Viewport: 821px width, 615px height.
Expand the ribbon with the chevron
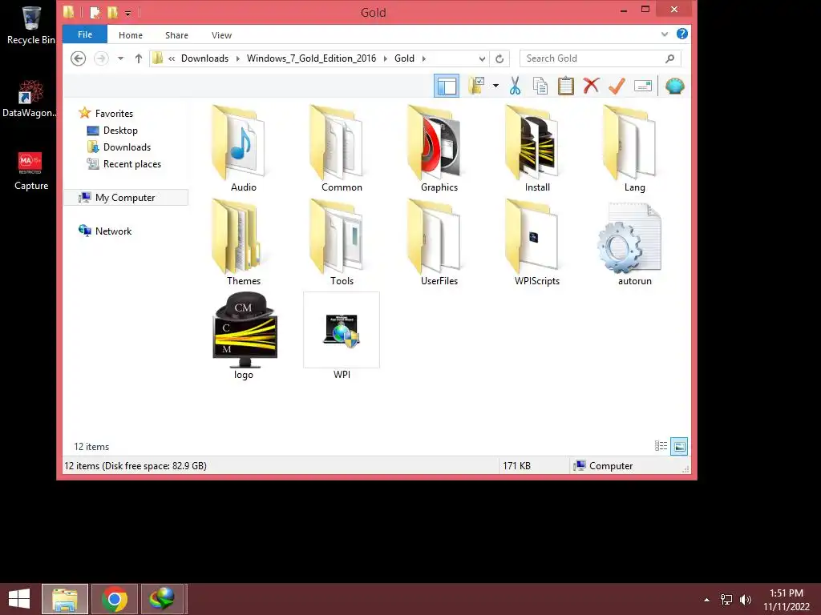point(665,34)
